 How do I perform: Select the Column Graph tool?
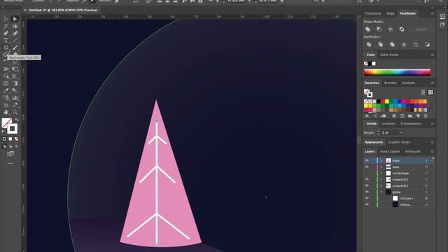pos(15,98)
